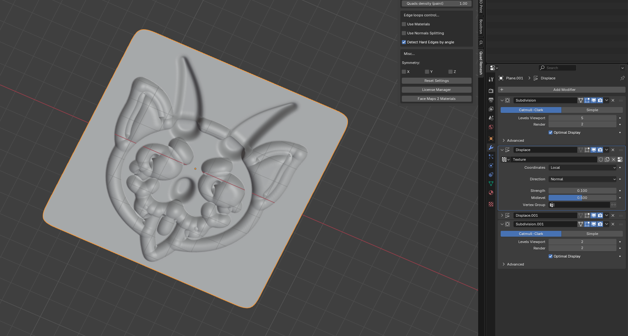Open the Object Data green triangle icon
628x336 pixels.
[491, 184]
